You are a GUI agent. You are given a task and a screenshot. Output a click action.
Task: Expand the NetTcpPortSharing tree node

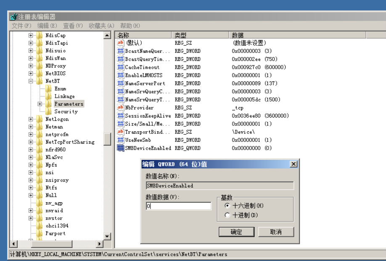[31, 142]
